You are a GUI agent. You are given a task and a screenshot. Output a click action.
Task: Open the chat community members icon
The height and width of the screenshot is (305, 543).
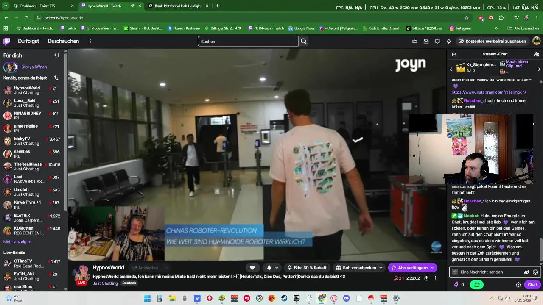click(x=536, y=54)
